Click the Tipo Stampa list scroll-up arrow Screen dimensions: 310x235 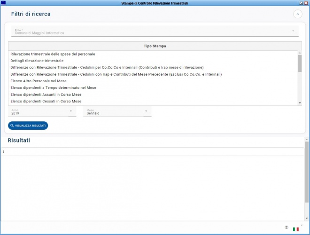[x=300, y=53]
